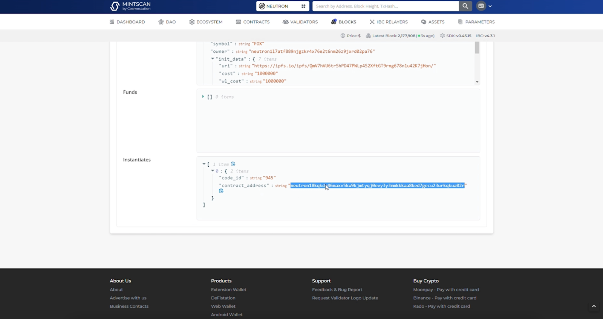Open the network grid icon beside NEUTRON
This screenshot has height=319, width=603.
coord(303,6)
